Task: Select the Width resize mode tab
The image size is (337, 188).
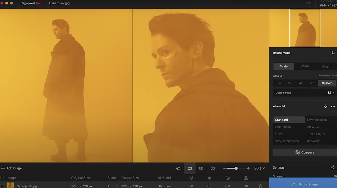Action: [x=305, y=66]
